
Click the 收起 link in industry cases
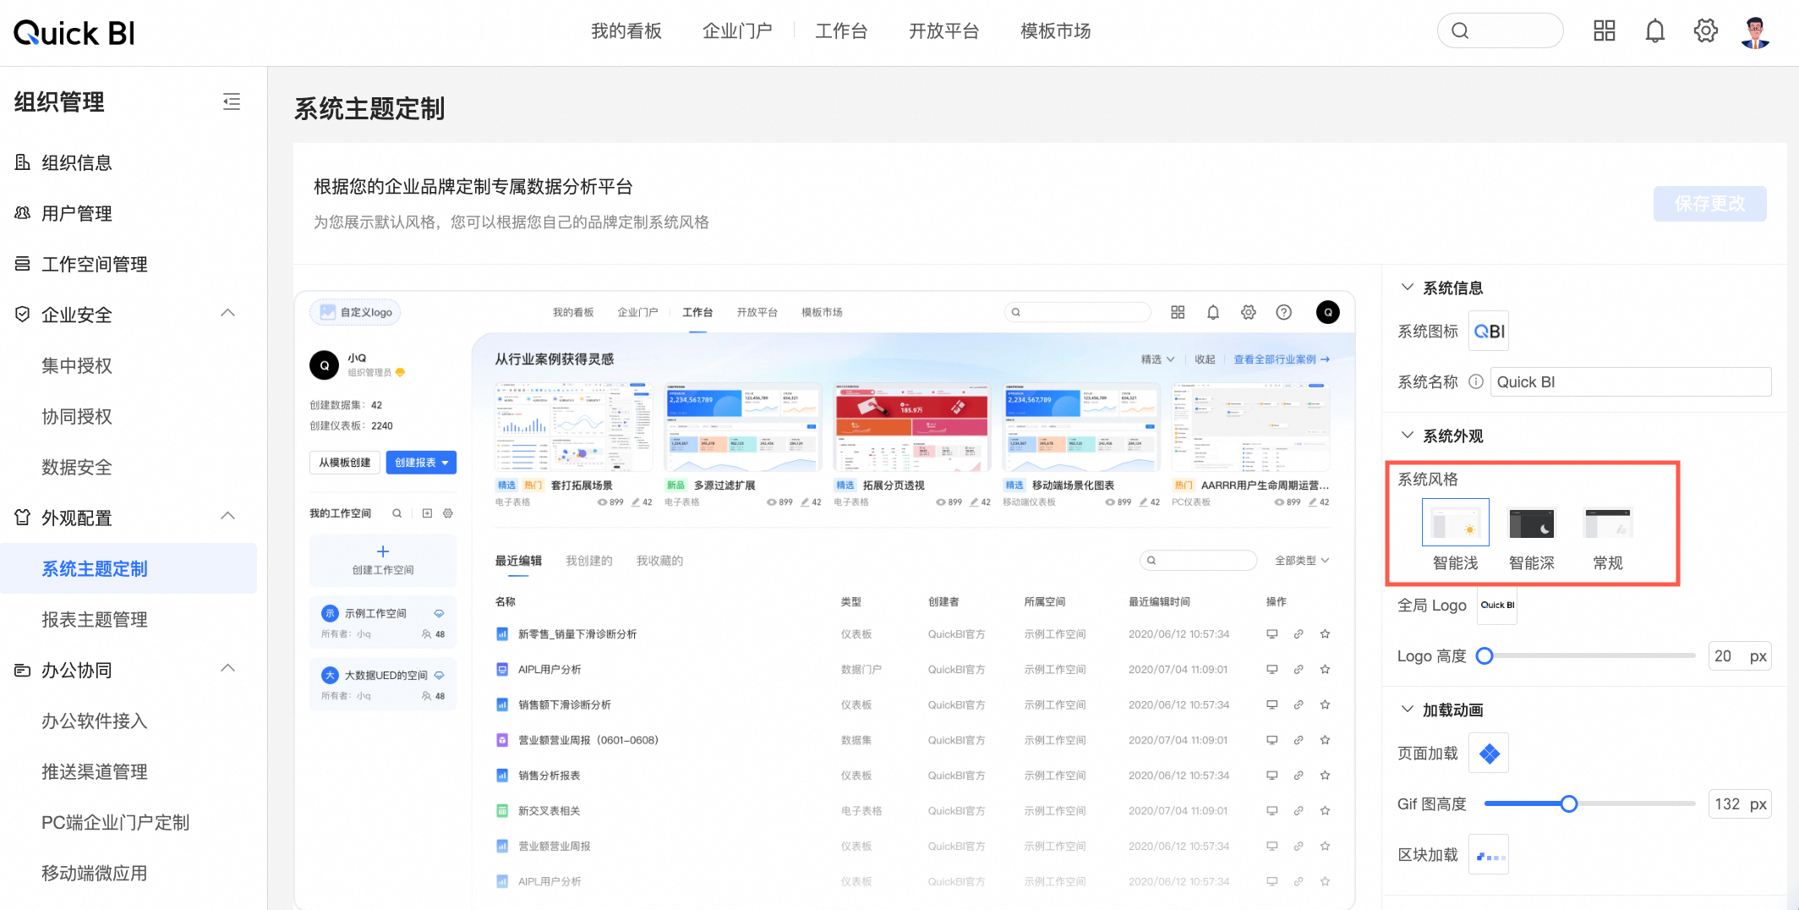coord(1205,359)
